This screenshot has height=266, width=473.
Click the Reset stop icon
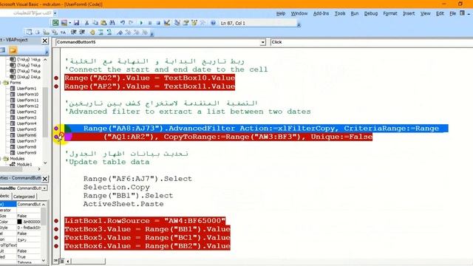(158, 23)
